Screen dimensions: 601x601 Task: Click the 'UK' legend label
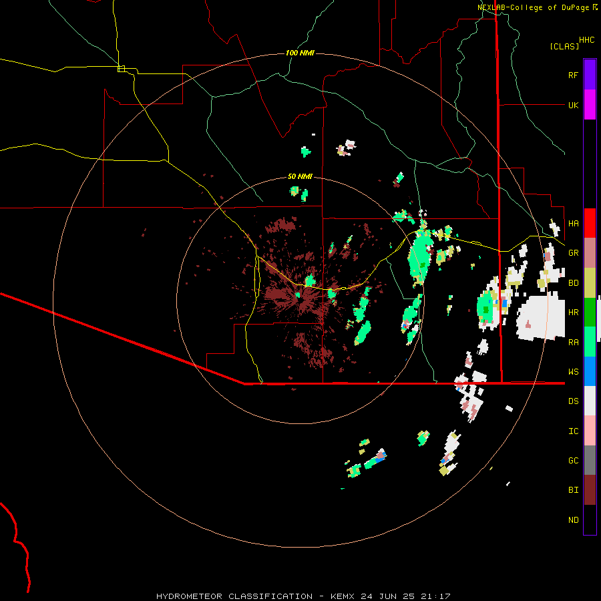point(573,105)
